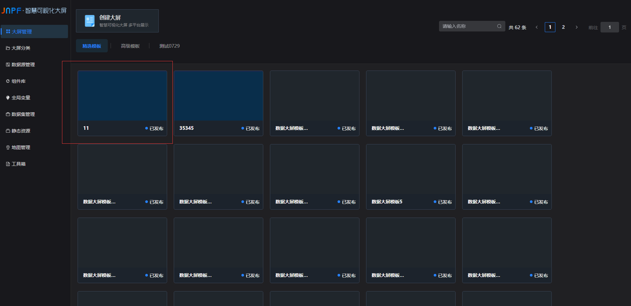
Task: Click the 创建大屏 button
Action: coord(117,21)
